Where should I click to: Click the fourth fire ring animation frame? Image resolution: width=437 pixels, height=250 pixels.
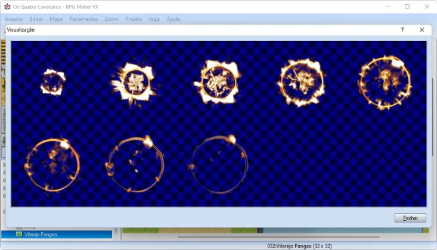302,82
